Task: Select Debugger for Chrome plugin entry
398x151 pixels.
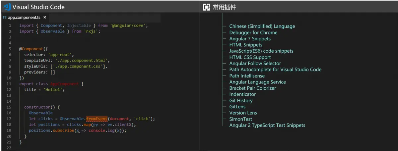Action: tap(253, 32)
